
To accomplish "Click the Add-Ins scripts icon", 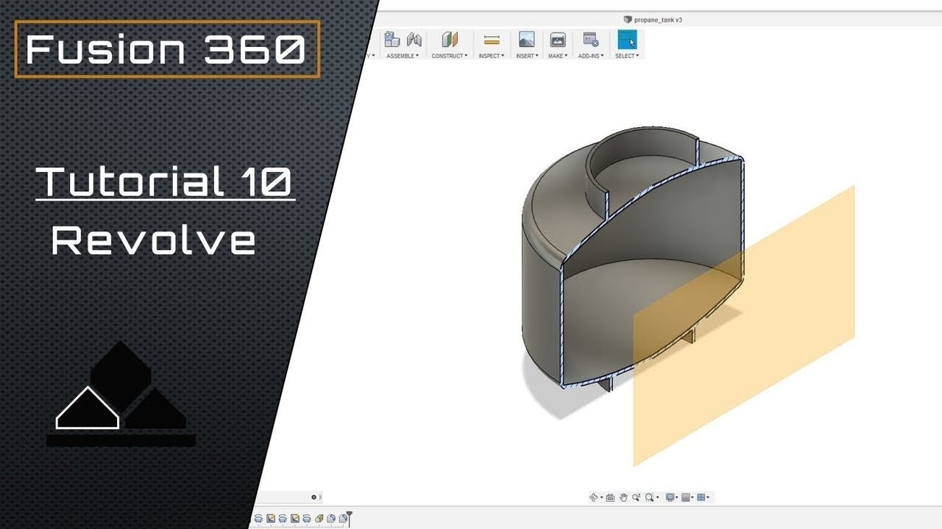I will point(590,40).
